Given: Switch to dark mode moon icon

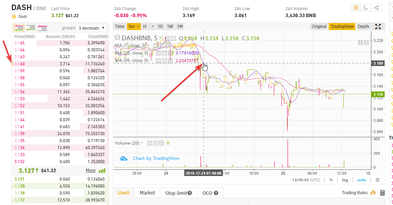Looking at the screenshot, I should point(366,8).
